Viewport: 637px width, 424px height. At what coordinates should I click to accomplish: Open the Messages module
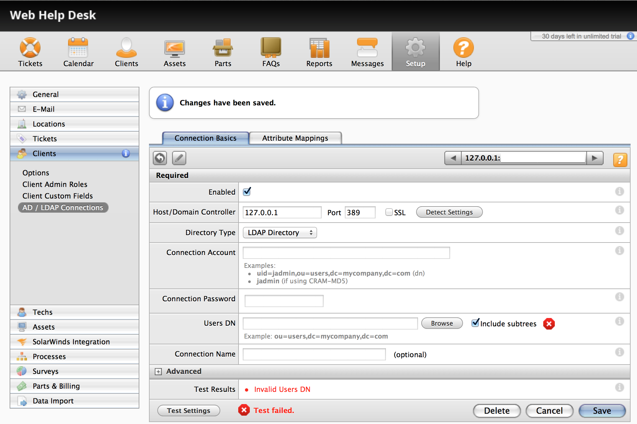[x=367, y=52]
